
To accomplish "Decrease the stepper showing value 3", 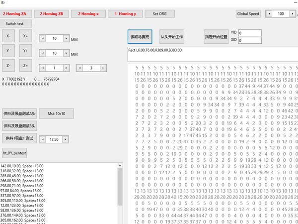I will point(80,68).
